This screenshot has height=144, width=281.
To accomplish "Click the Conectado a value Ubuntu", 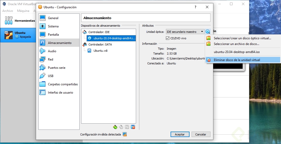I will point(171,63).
